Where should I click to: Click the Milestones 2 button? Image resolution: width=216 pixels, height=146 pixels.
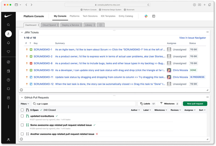point(169,104)
